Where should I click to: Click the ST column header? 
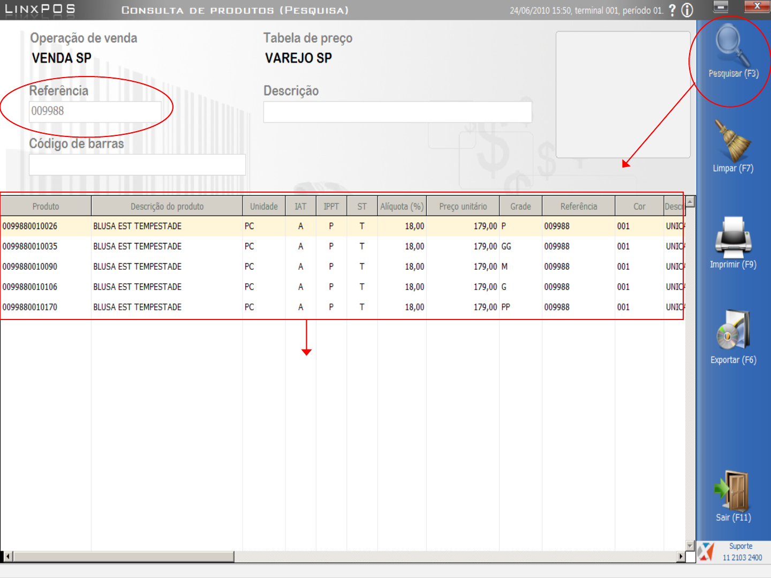(x=362, y=206)
